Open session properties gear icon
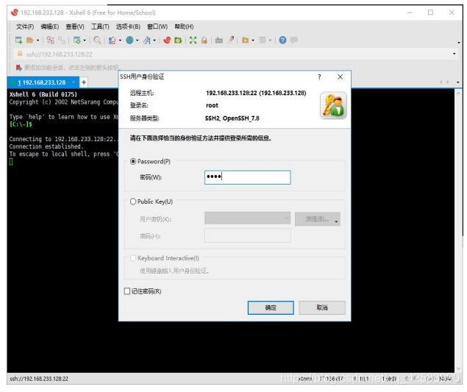467x392 pixels. click(76, 40)
